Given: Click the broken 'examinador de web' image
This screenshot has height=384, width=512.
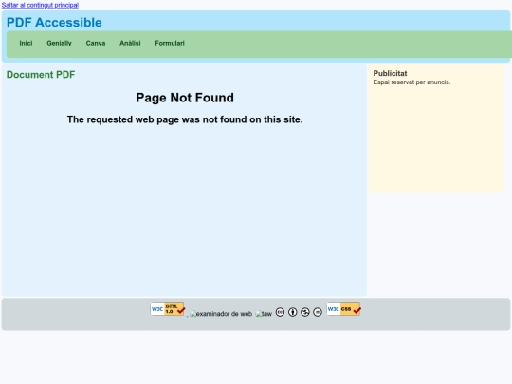Looking at the screenshot, I should (x=221, y=314).
